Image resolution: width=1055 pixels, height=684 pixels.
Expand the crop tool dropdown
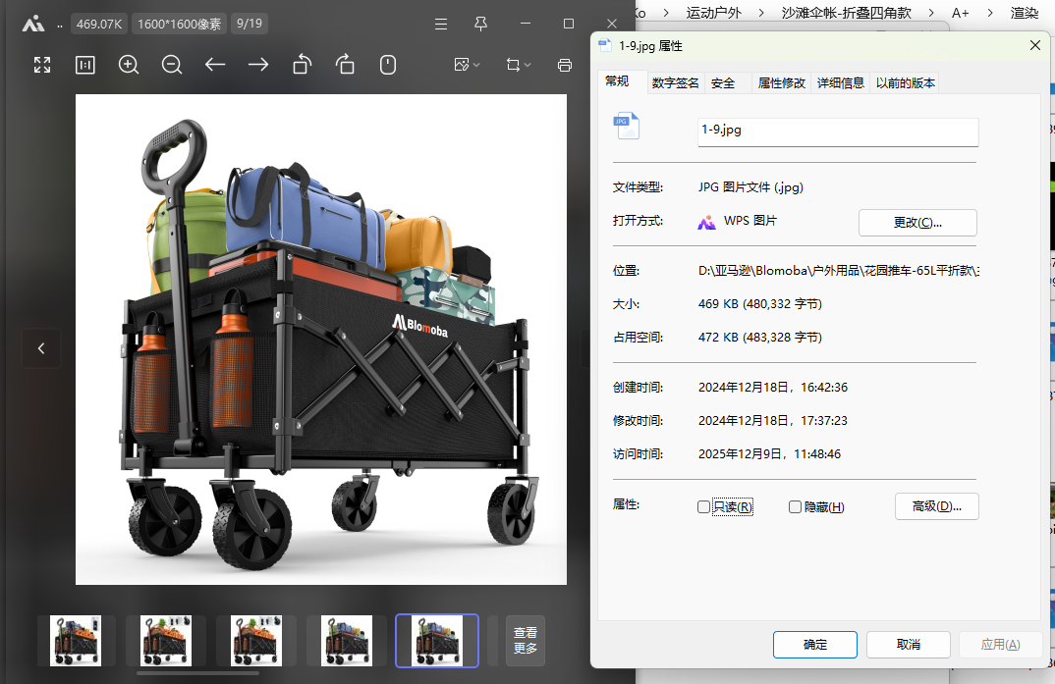pyautogui.click(x=518, y=65)
